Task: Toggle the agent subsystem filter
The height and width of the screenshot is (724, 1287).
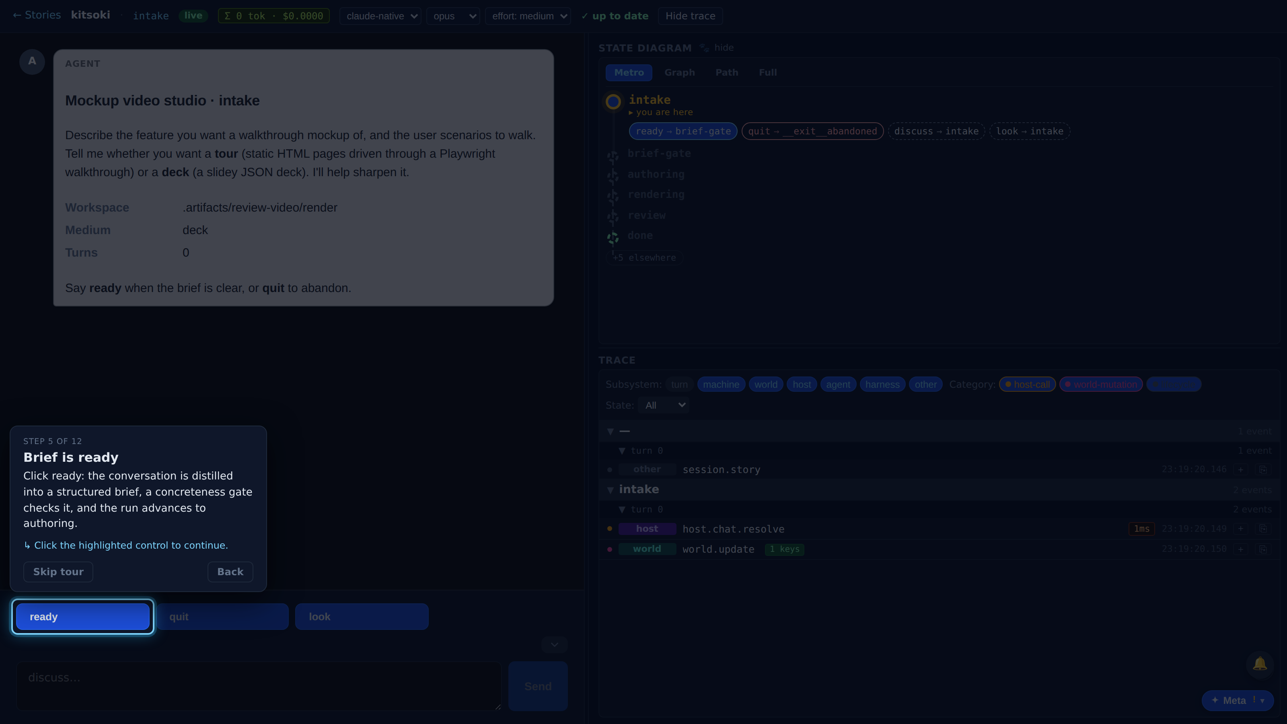Action: [838, 384]
